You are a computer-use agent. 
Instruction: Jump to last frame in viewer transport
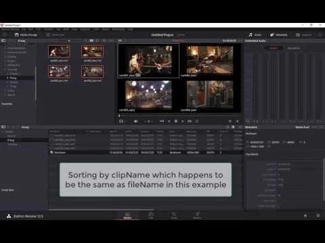coord(190,122)
